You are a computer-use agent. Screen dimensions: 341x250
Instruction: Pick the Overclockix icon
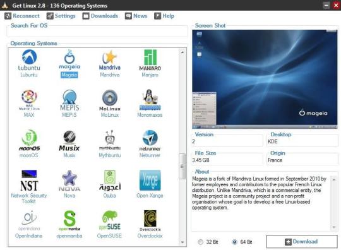point(150,221)
